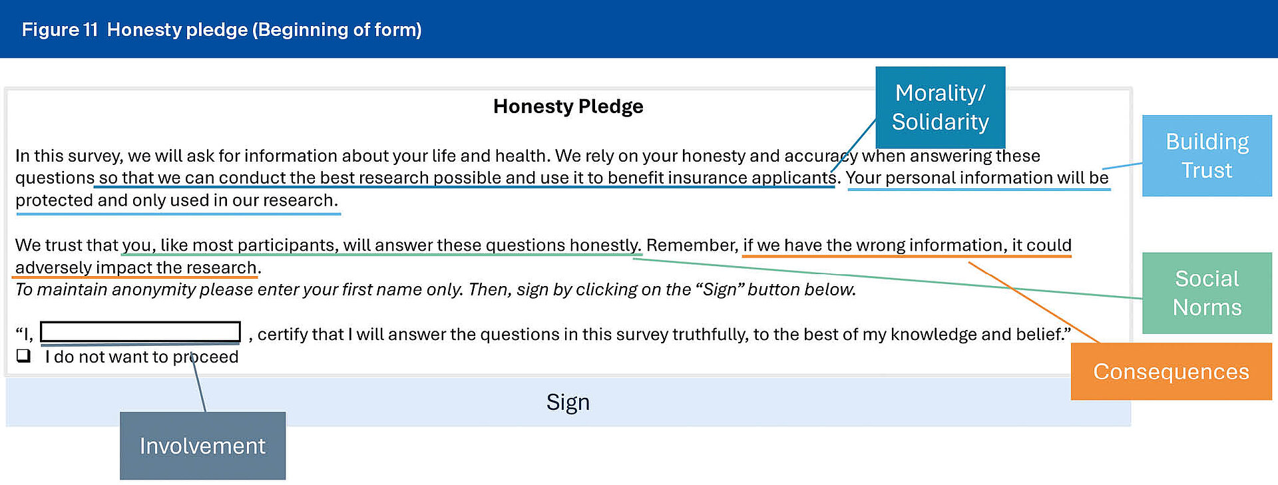
Task: Click underlined 'you, like most participants' sentence
Action: pos(381,245)
